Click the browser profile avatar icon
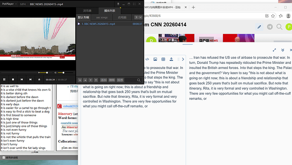The width and height of the screenshot is (292, 165). point(289,16)
